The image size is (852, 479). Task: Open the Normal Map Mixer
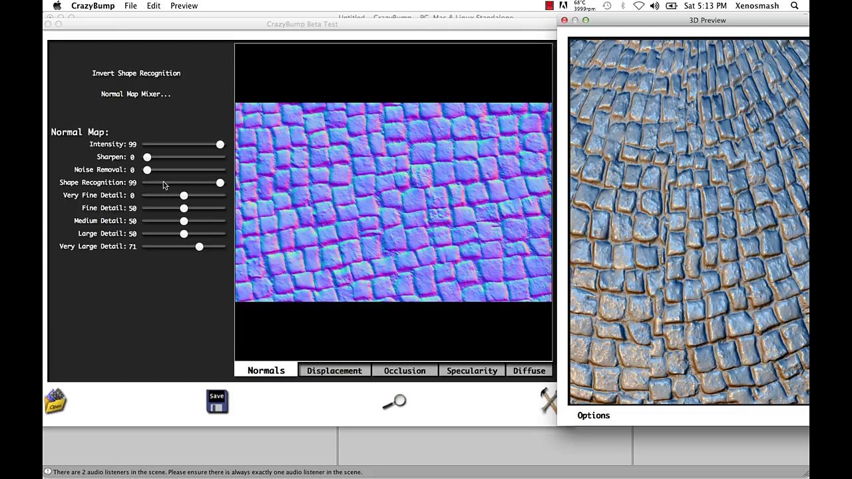click(x=136, y=94)
